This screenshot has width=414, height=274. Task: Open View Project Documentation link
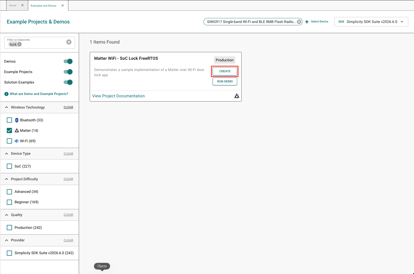[118, 96]
